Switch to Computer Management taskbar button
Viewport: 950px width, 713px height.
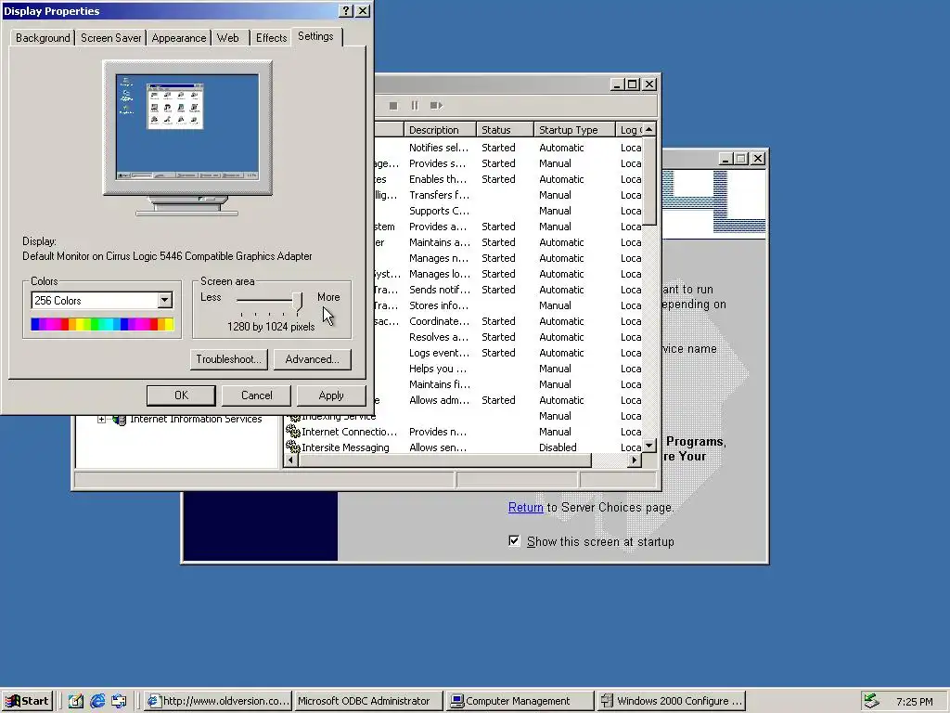(x=520, y=701)
